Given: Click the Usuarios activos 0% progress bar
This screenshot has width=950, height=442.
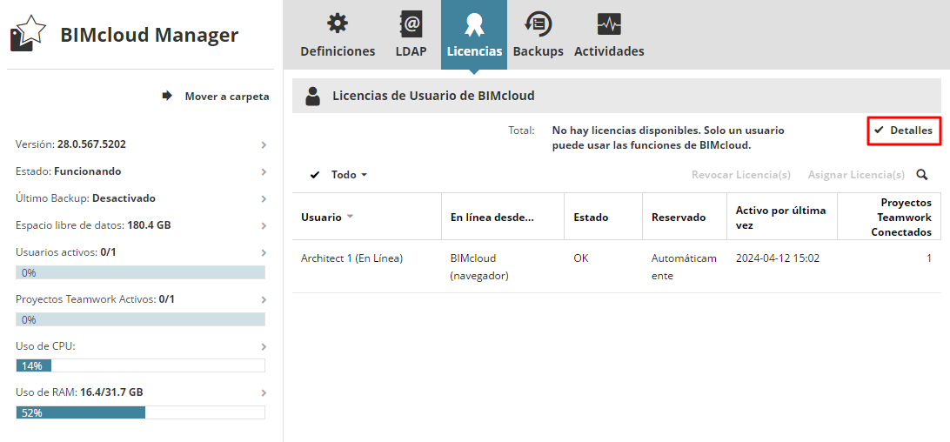Looking at the screenshot, I should (141, 272).
